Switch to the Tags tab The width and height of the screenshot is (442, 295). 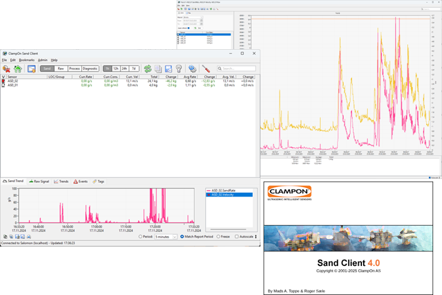98,182
